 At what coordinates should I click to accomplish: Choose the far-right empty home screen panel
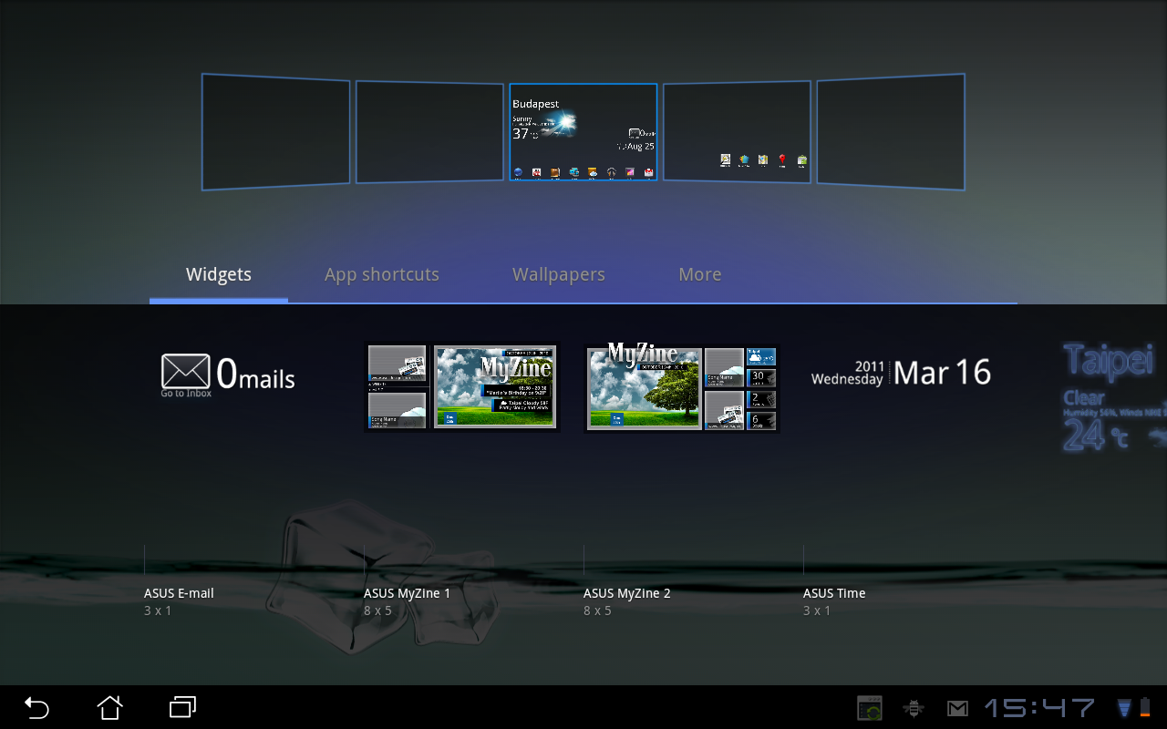(x=891, y=132)
